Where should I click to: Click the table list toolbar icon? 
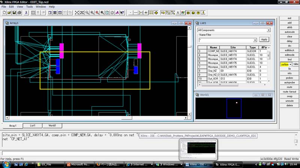33,13
